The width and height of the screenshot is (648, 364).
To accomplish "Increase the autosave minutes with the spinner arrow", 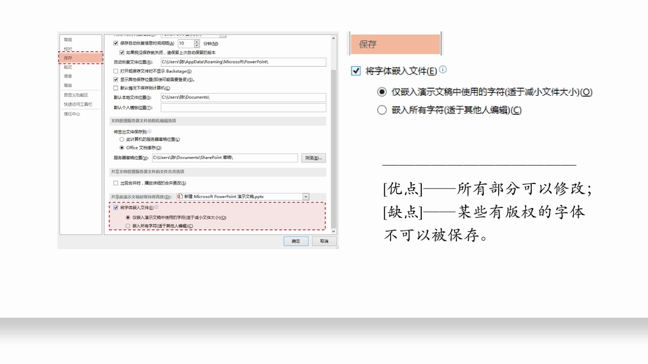I will 197,41.
